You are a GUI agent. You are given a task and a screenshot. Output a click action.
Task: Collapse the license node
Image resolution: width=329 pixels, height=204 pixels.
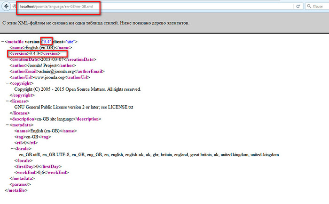7,101
